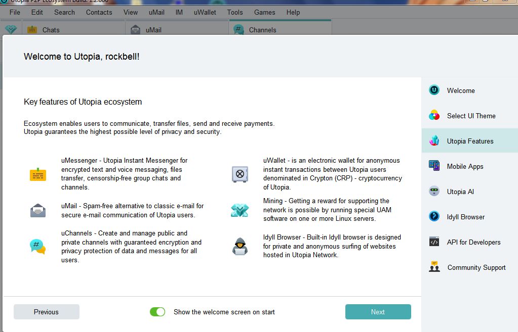Select the Utopia Features sidebar entry

point(470,141)
